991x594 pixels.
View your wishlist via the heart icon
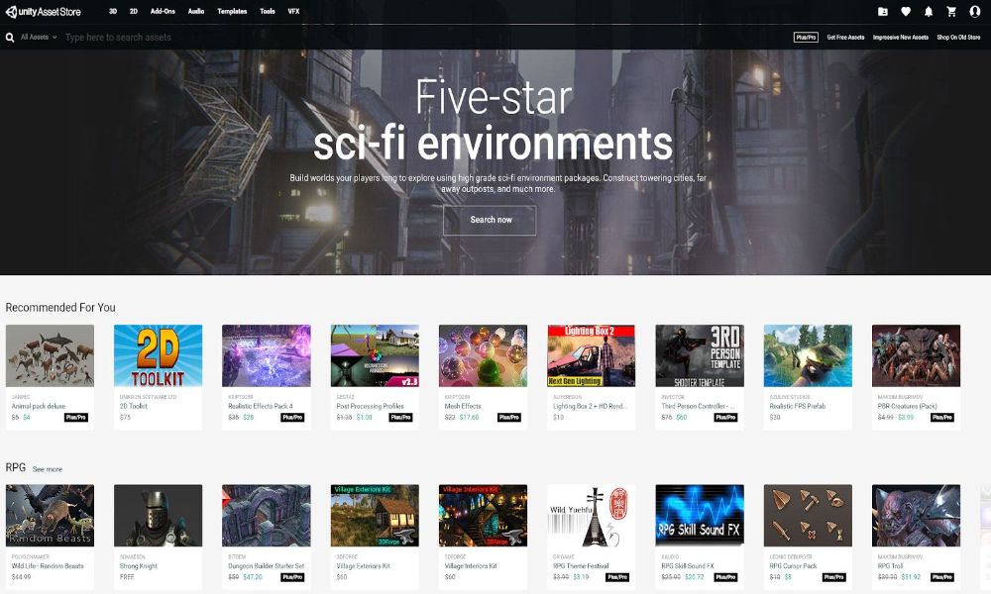(x=905, y=11)
